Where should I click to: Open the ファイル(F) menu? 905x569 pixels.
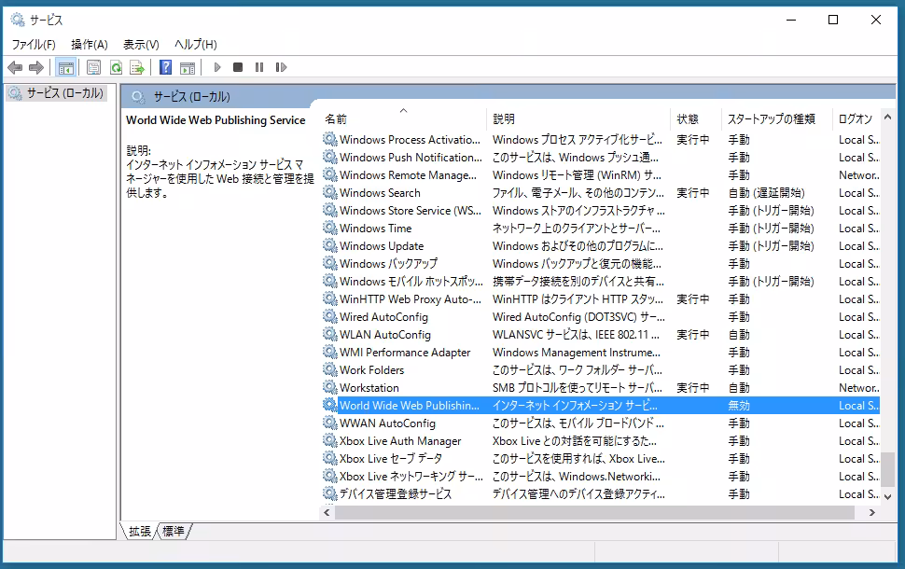point(34,45)
